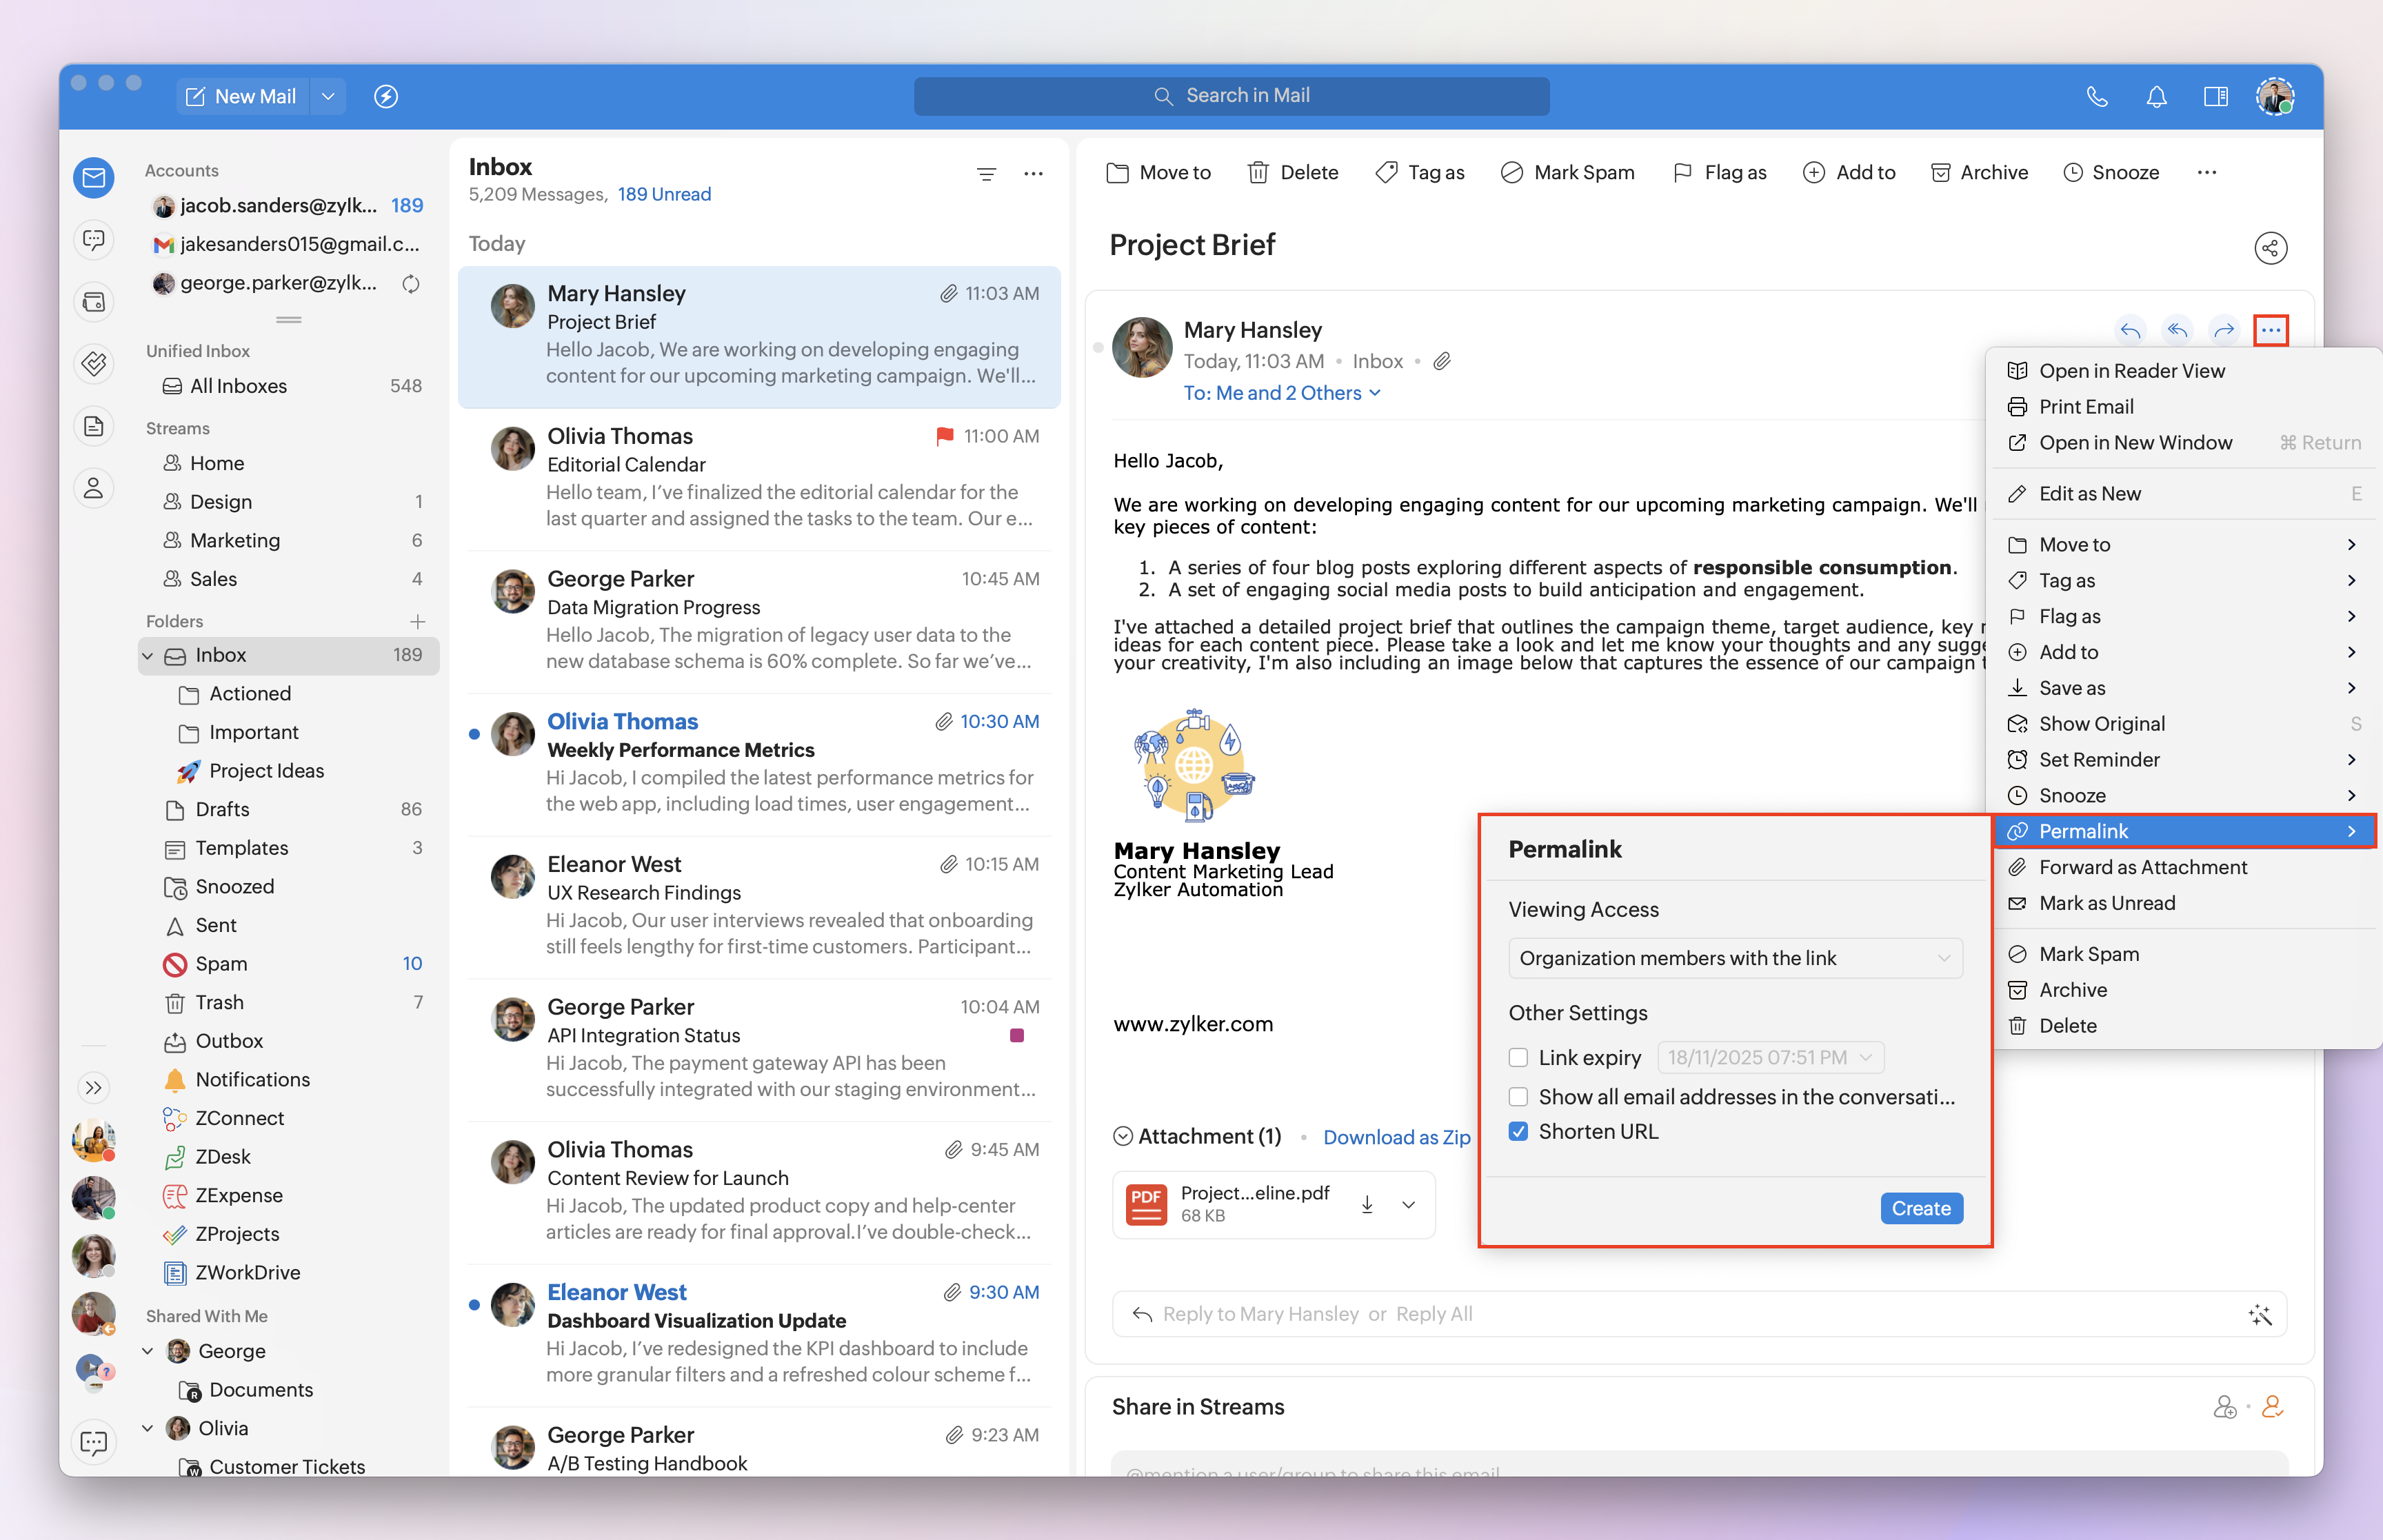Click the Download as Zip link
This screenshot has width=2383, height=1540.
pos(1396,1137)
